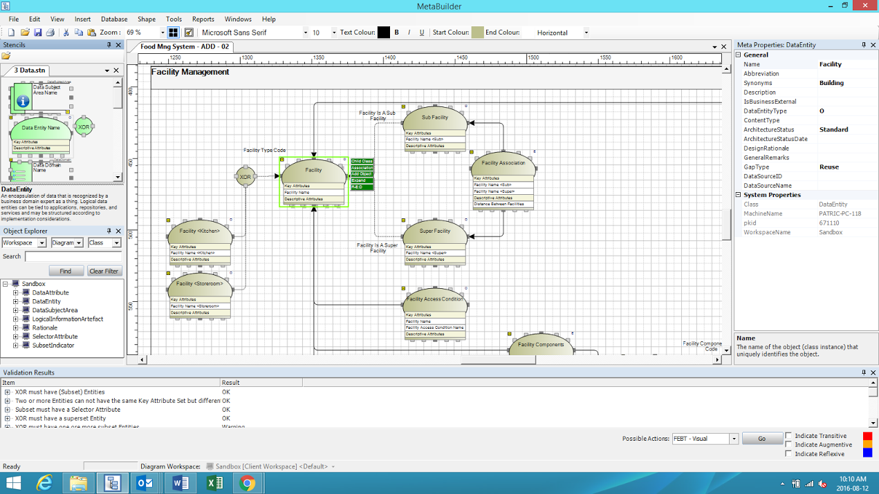Open the Shape menu
This screenshot has width=879, height=494.
point(147,19)
